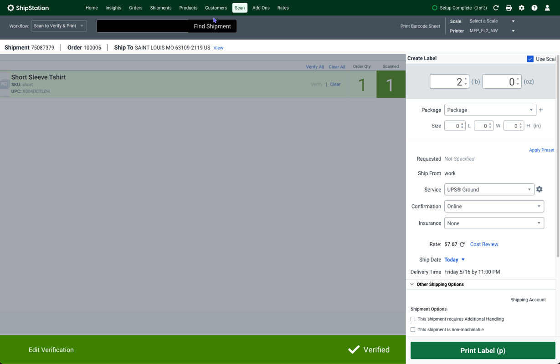Screen dimensions: 560x364
Task: Open the Workflow dropdown
Action: tap(59, 26)
